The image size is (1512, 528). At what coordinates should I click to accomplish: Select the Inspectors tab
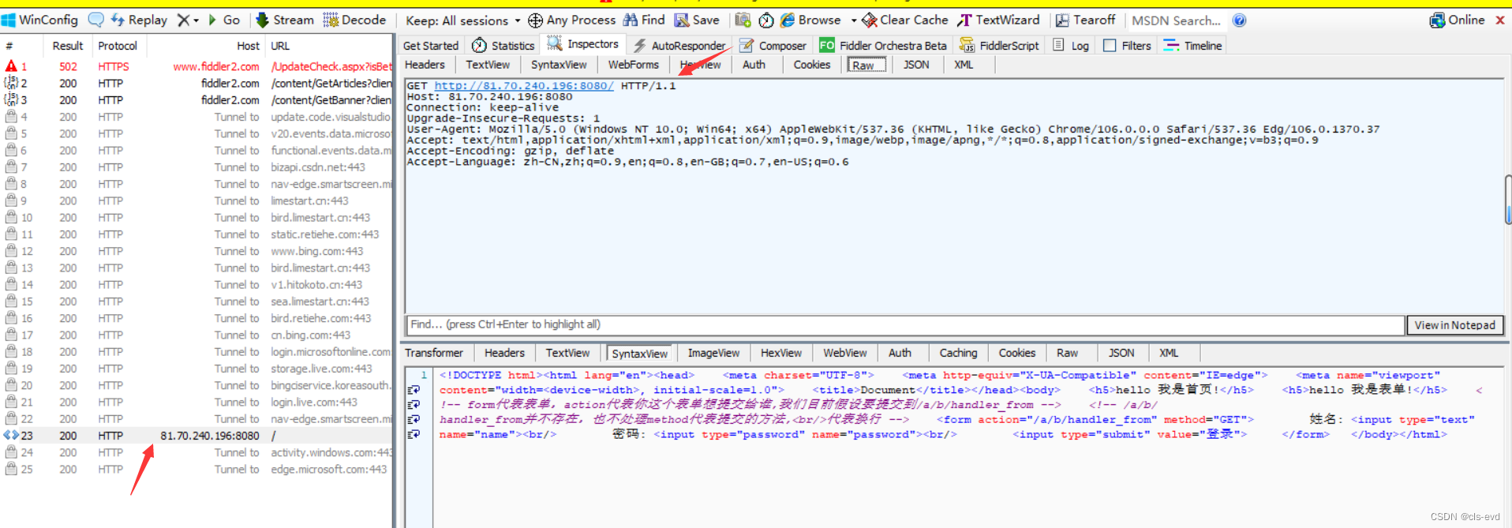click(583, 44)
